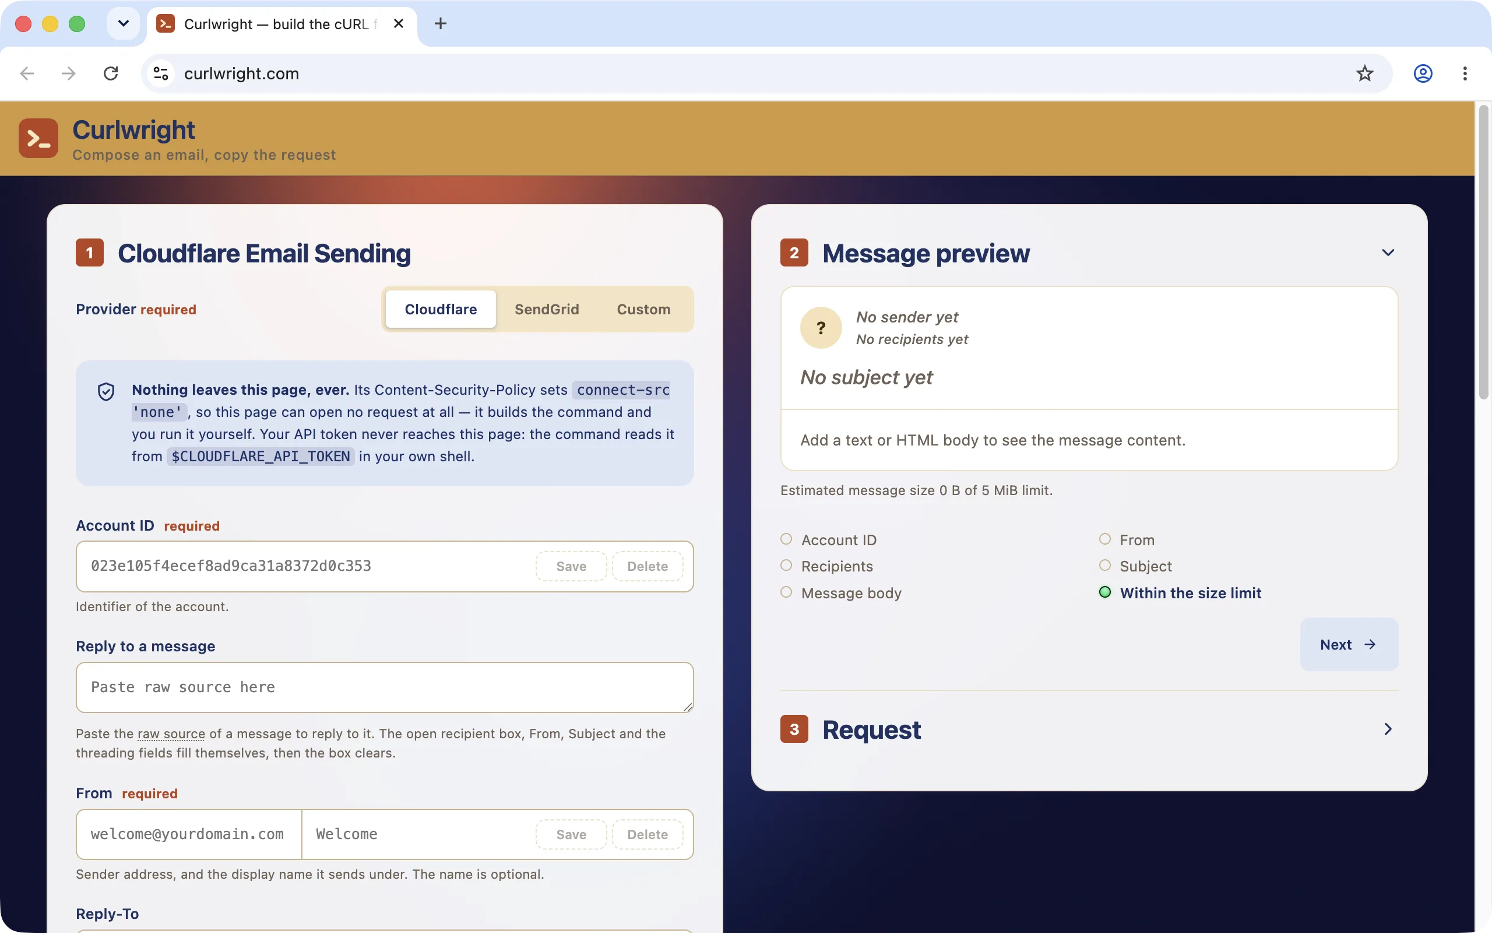Close the Curlwright tab
The image size is (1492, 933).
pyautogui.click(x=398, y=23)
